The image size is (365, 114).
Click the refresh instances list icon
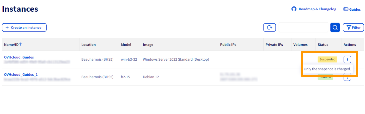tap(269, 27)
